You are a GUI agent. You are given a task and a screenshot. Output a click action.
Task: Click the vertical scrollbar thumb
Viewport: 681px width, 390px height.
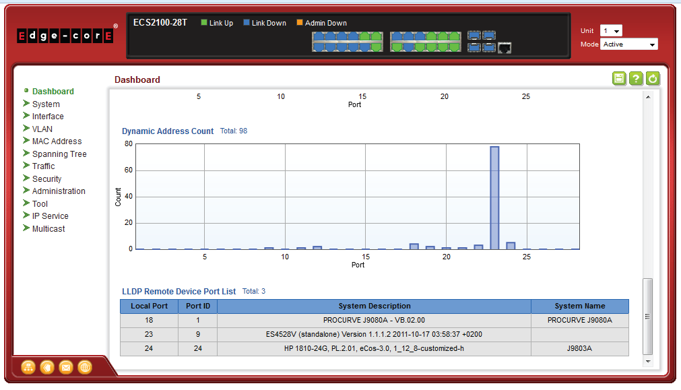[x=647, y=317]
